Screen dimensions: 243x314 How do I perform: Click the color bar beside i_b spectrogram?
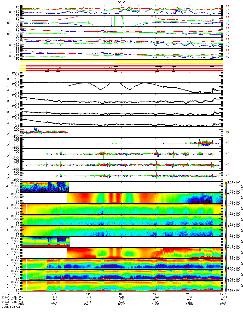226,187
